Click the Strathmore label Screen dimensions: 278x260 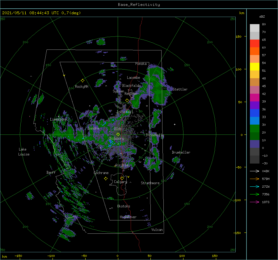(x=150, y=183)
